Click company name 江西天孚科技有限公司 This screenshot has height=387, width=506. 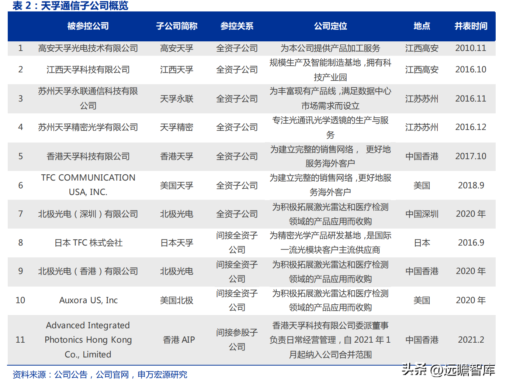pos(88,70)
